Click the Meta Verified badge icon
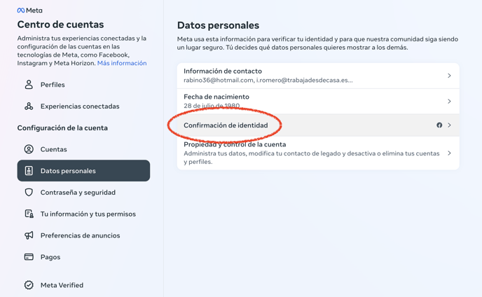This screenshot has height=297, width=482. pyautogui.click(x=29, y=285)
